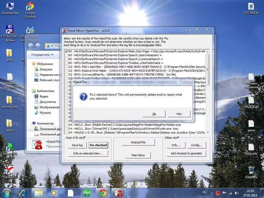Select Избранное in Explorer sidebar
This screenshot has width=264, height=198.
pyautogui.click(x=43, y=64)
